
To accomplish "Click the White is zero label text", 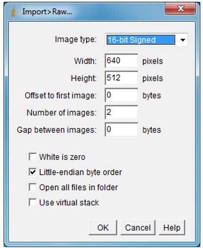I will pos(62,157).
